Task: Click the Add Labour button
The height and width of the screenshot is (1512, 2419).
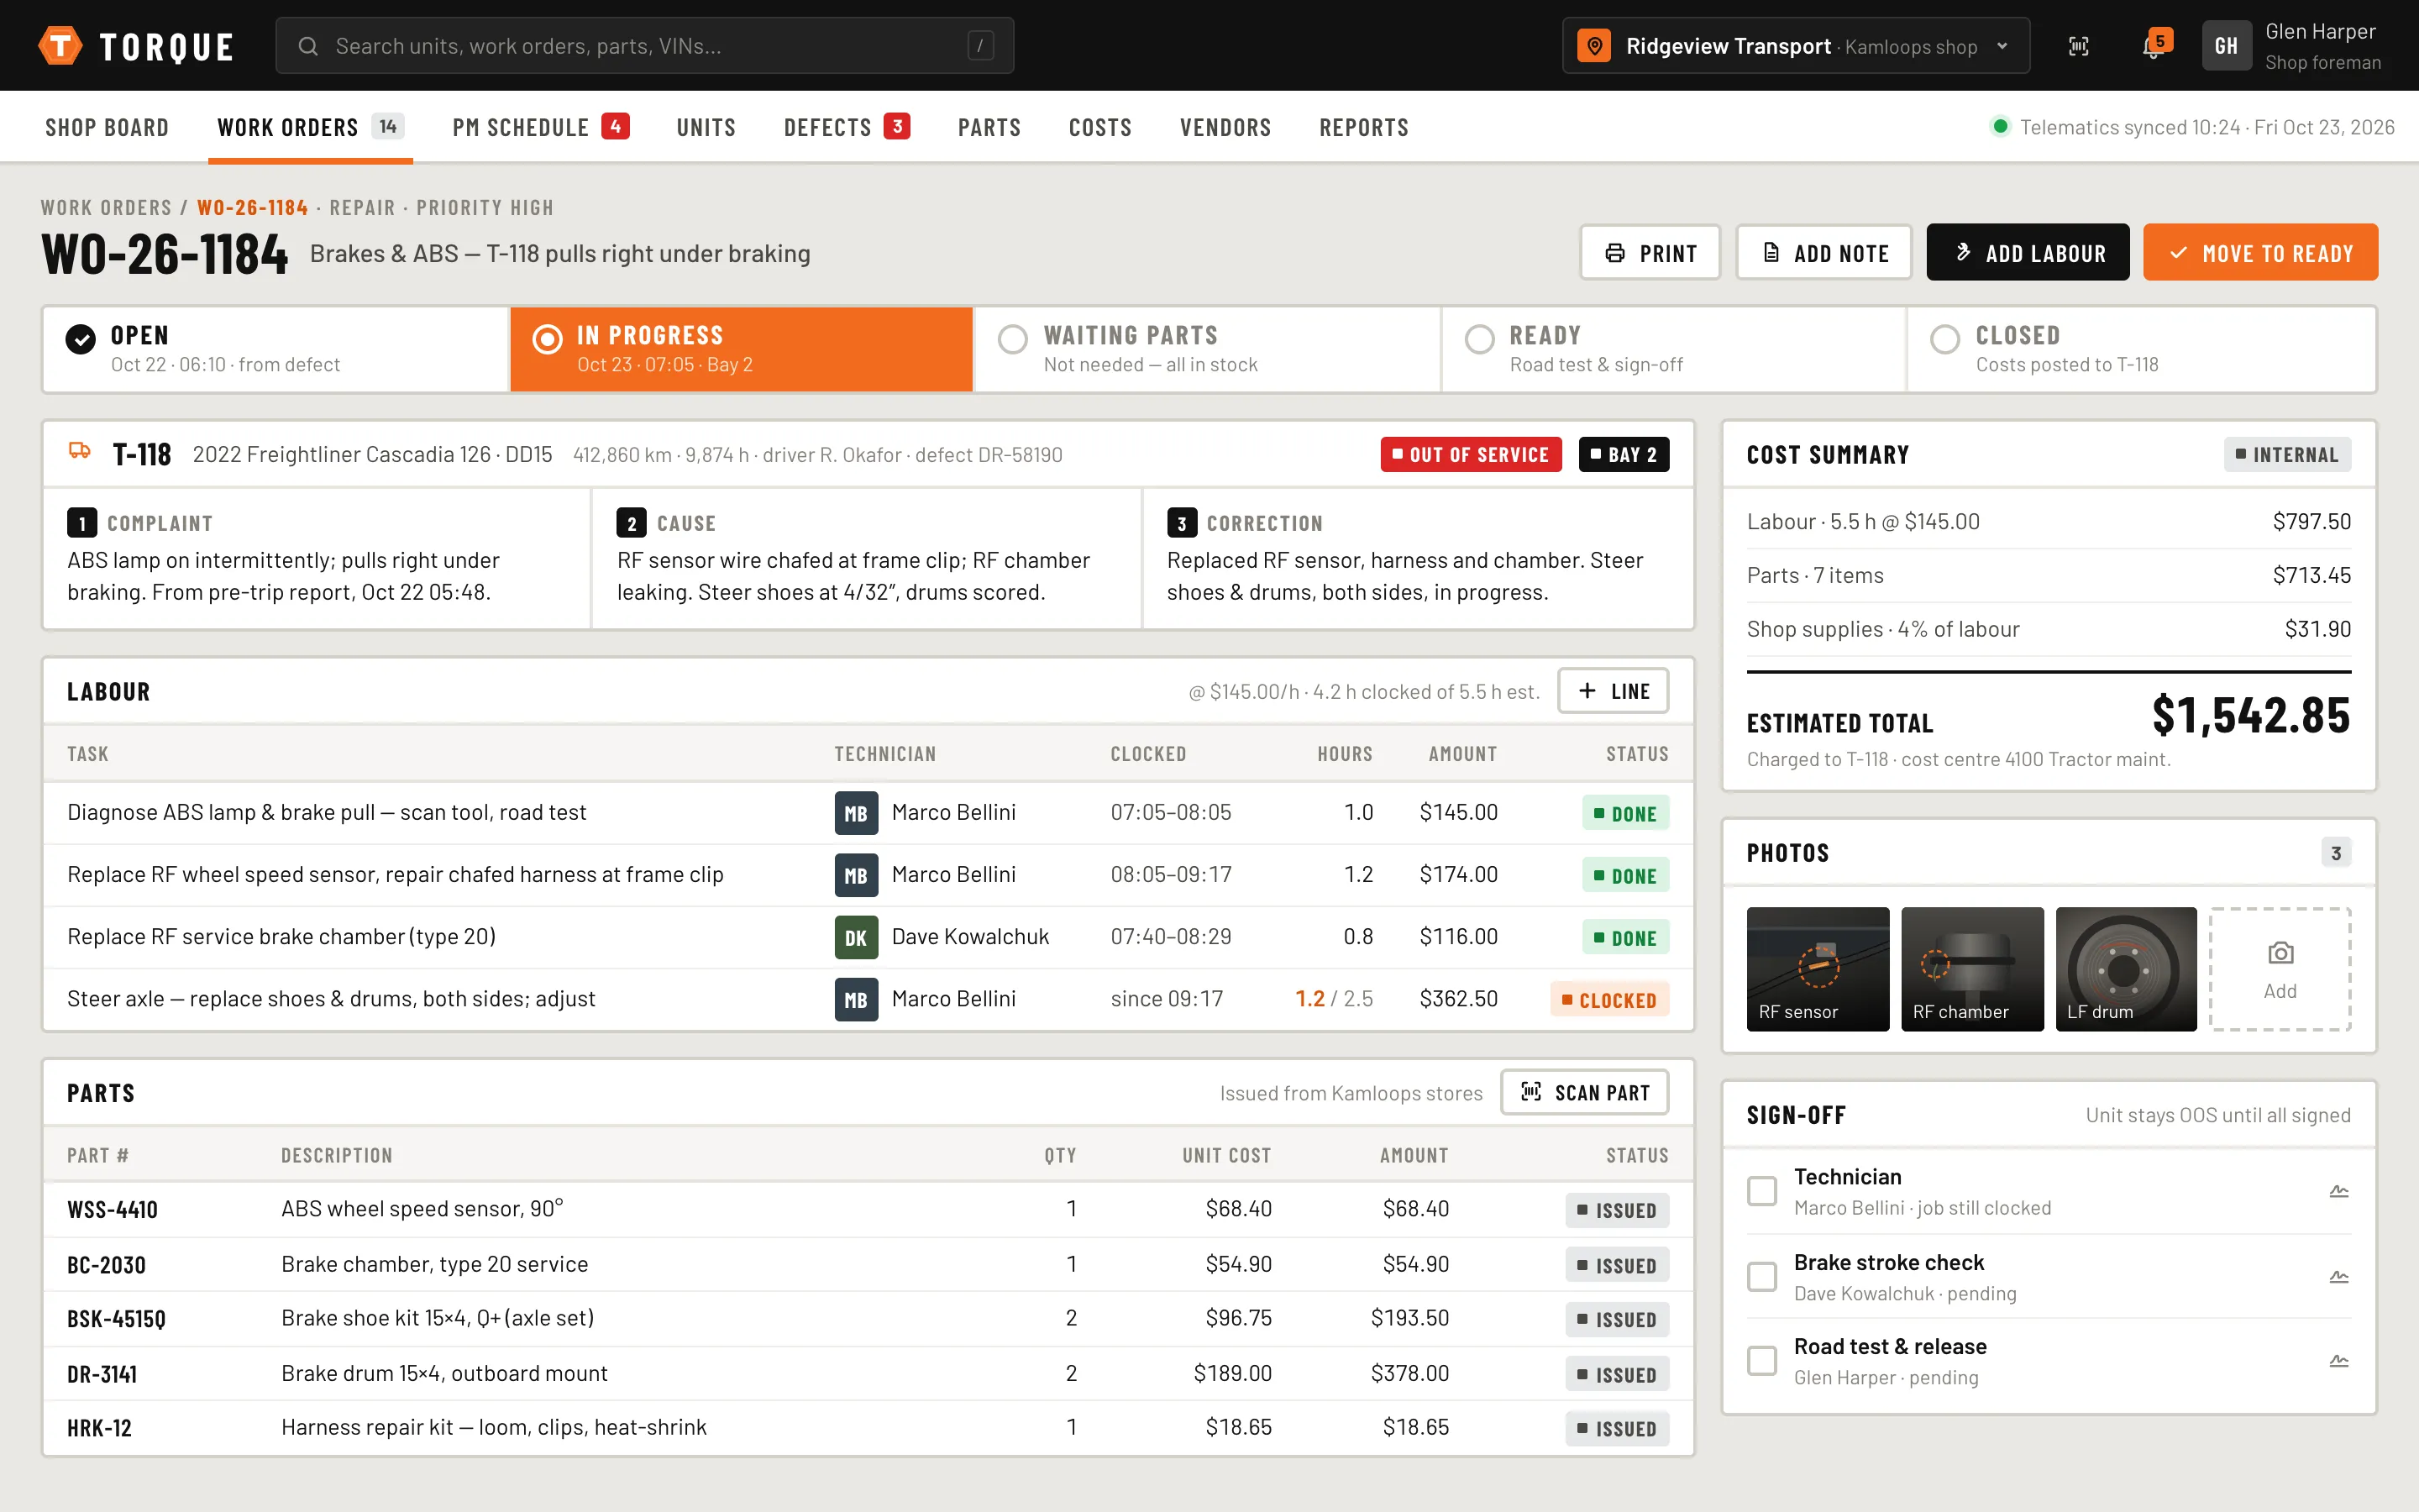Action: point(2028,253)
